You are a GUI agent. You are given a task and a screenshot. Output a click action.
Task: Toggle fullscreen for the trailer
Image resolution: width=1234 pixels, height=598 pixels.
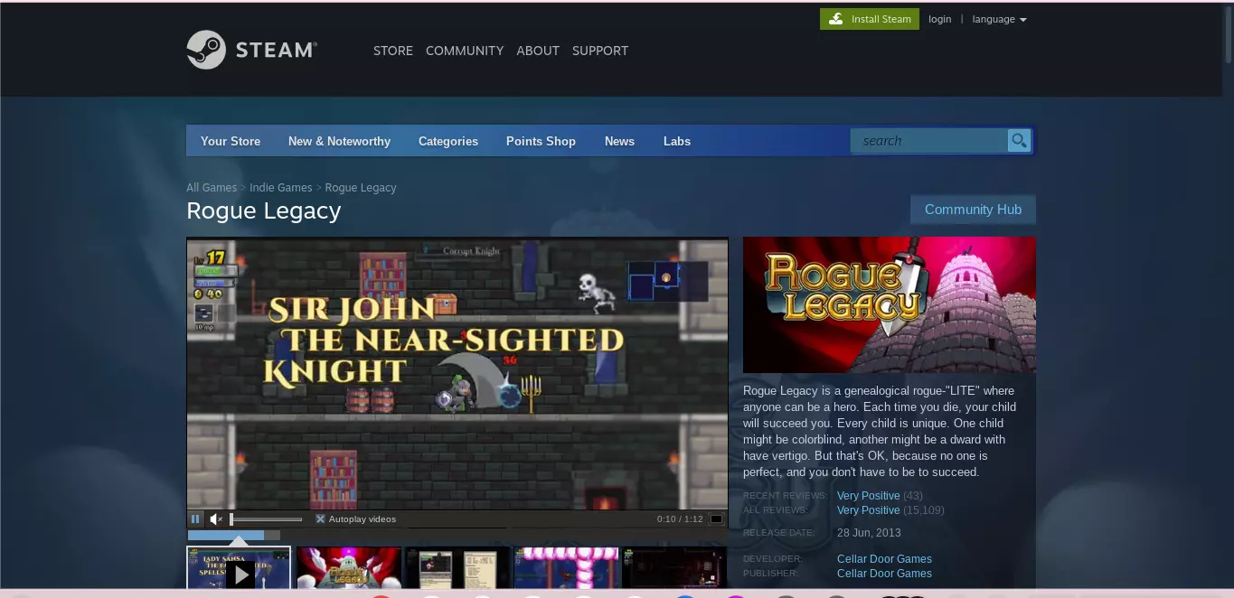(x=716, y=519)
